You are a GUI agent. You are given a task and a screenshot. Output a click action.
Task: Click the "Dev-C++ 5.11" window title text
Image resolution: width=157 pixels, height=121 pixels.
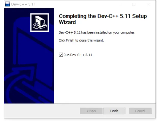(x=23, y=4)
